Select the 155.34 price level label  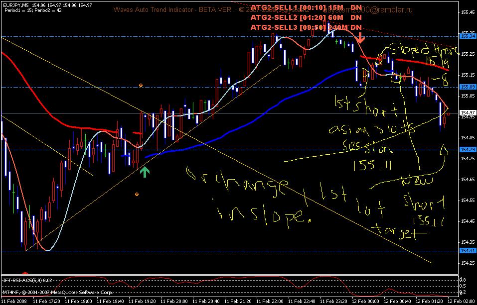tap(467, 36)
